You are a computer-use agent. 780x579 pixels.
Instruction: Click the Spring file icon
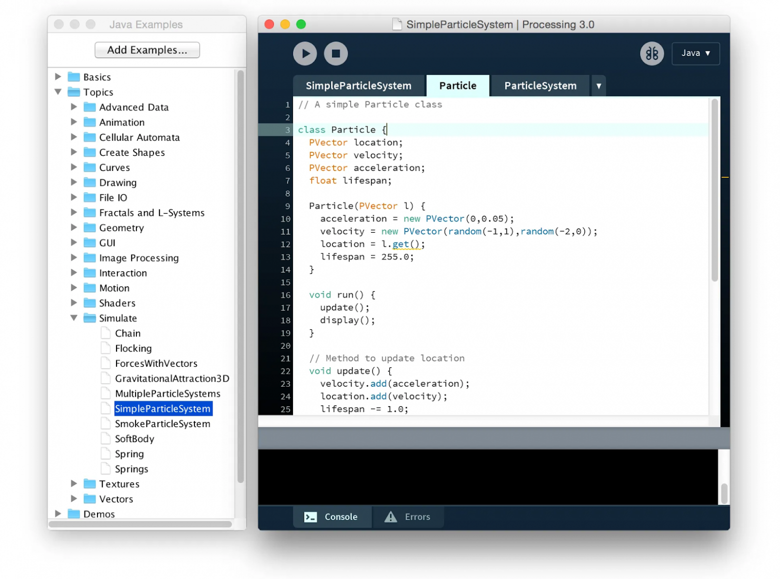(105, 453)
